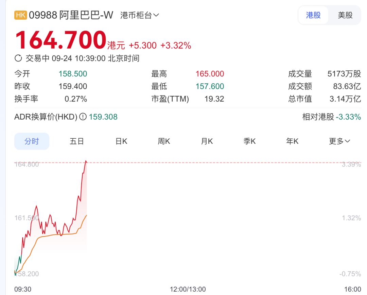Click the large 164.700 price figure
Viewport: 367px width, 295px height.
(60, 40)
